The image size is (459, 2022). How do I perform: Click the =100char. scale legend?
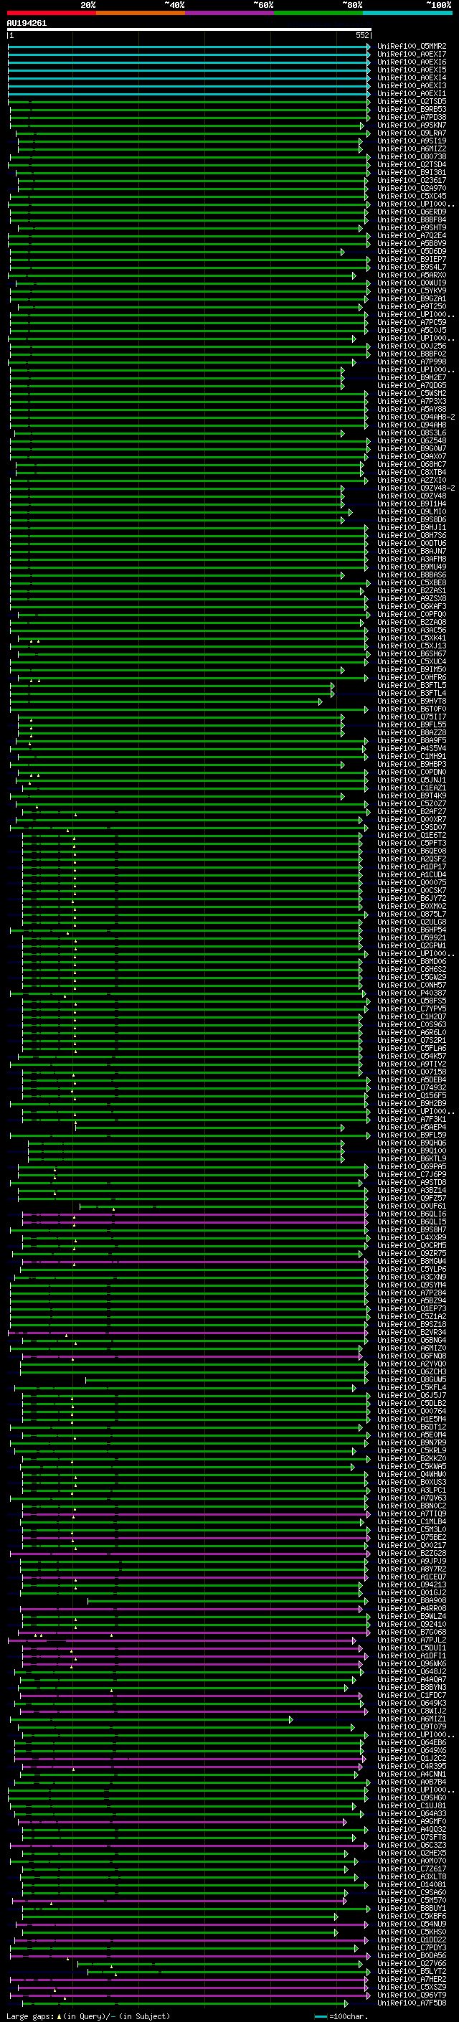tap(341, 2016)
